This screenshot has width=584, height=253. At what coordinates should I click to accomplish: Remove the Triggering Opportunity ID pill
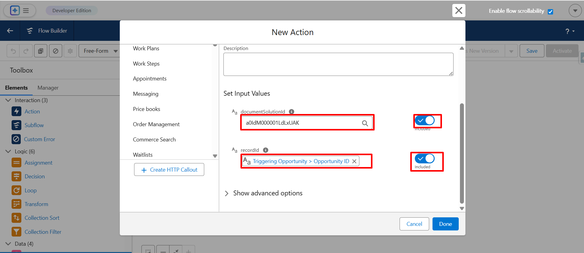click(354, 161)
